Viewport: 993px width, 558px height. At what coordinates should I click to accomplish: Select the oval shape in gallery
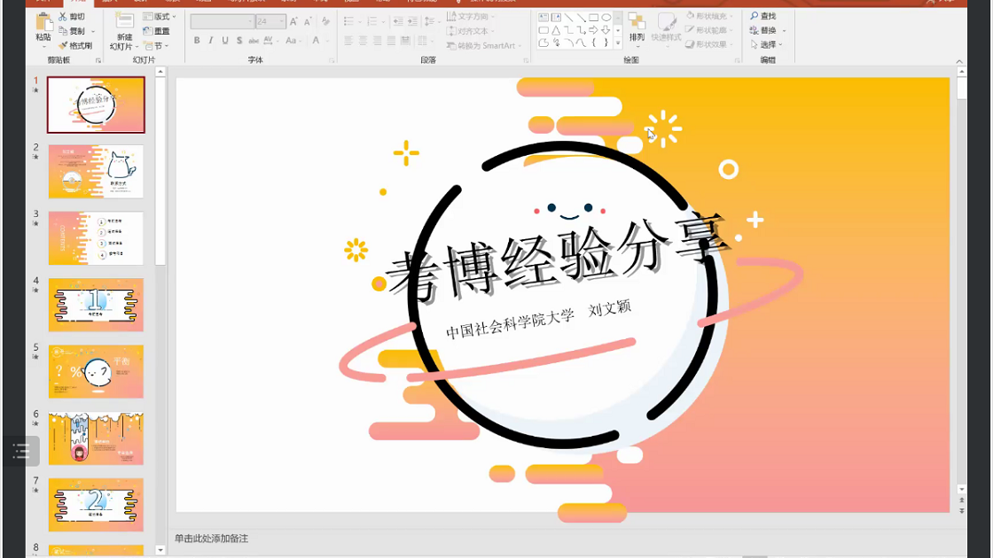[606, 18]
